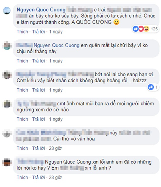Screen dimensions: 161x187
Task: Click the '23 giờ' timestamp under last comment
Action: coord(55,177)
